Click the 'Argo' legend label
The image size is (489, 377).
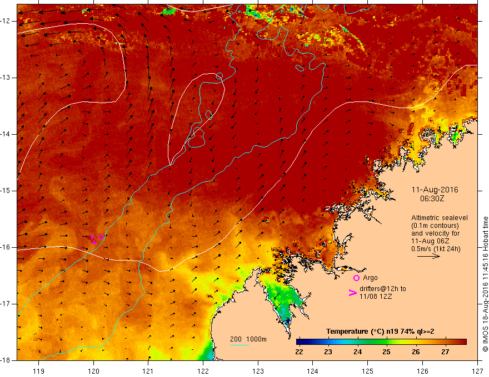370,278
